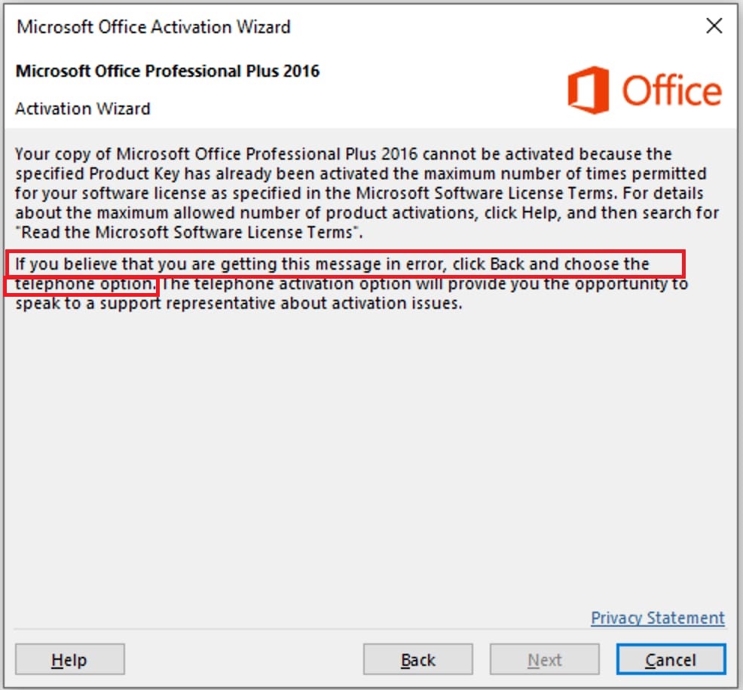Click the "Microsoft Office Activation Wizard" title bar

(154, 26)
